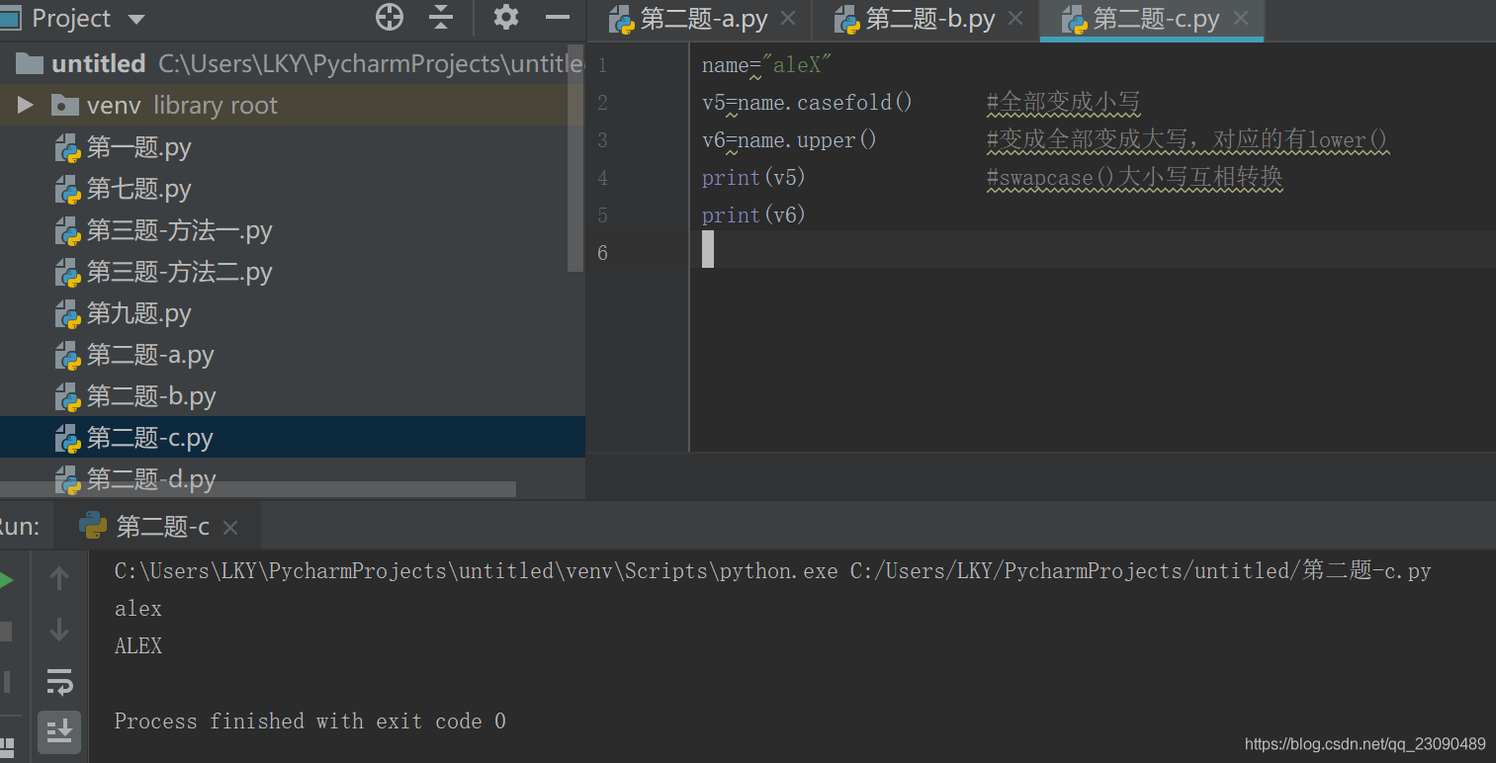Click line number 4 in gutter

click(602, 178)
